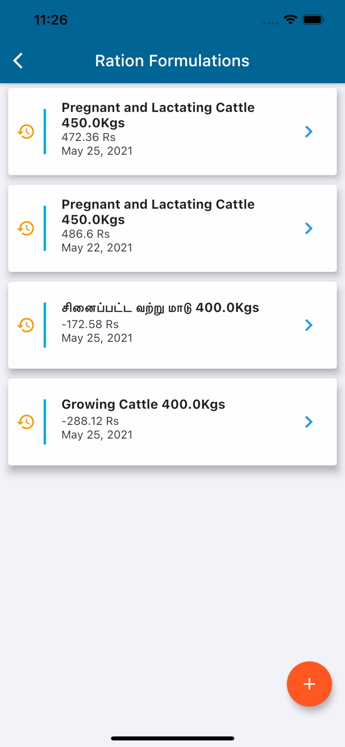Click the history icon on first Pregnant and Lactating card
Screen dimensions: 345x747
[x=25, y=131]
